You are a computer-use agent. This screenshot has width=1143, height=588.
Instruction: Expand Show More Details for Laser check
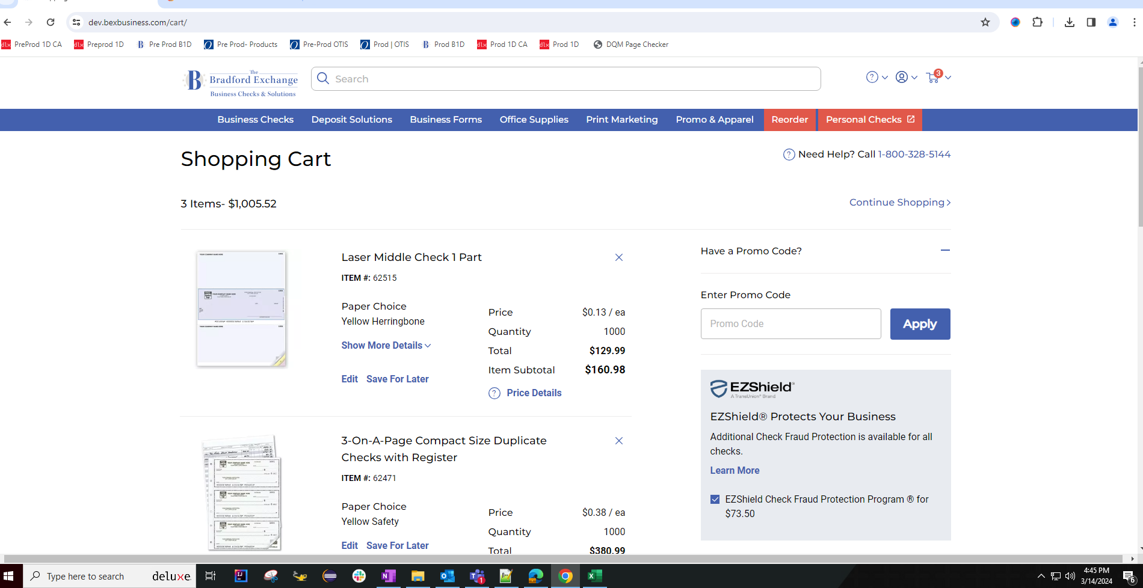[386, 346]
